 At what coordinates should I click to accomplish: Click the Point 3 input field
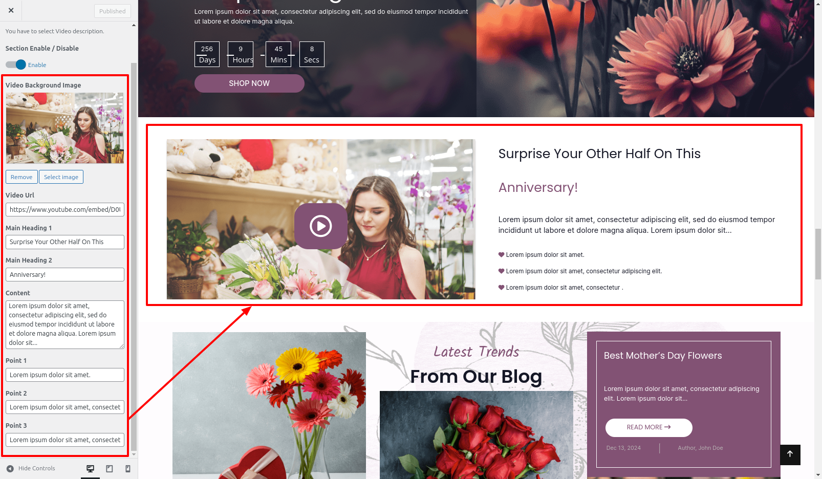click(65, 440)
